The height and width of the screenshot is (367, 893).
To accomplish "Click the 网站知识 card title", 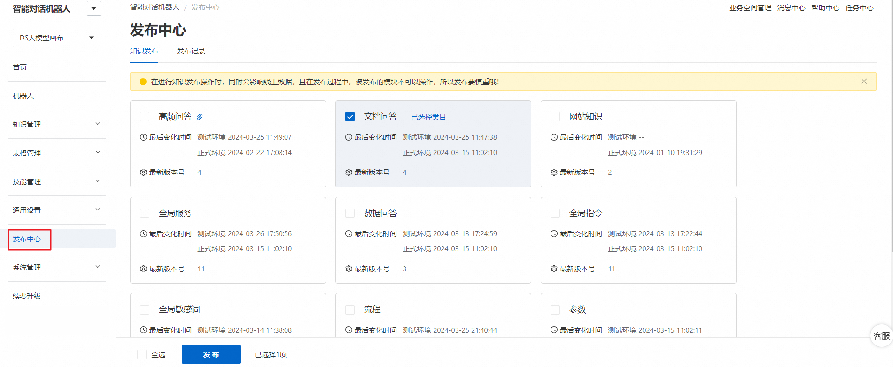I will tap(586, 117).
